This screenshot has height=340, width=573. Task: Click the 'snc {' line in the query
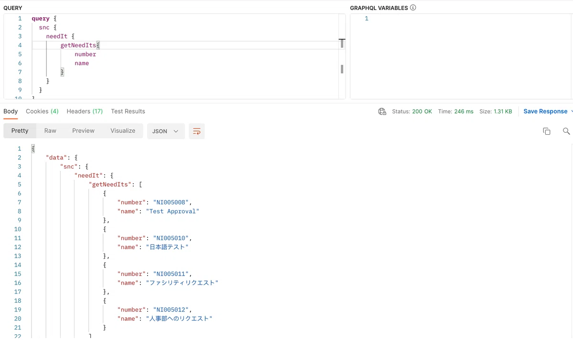48,27
